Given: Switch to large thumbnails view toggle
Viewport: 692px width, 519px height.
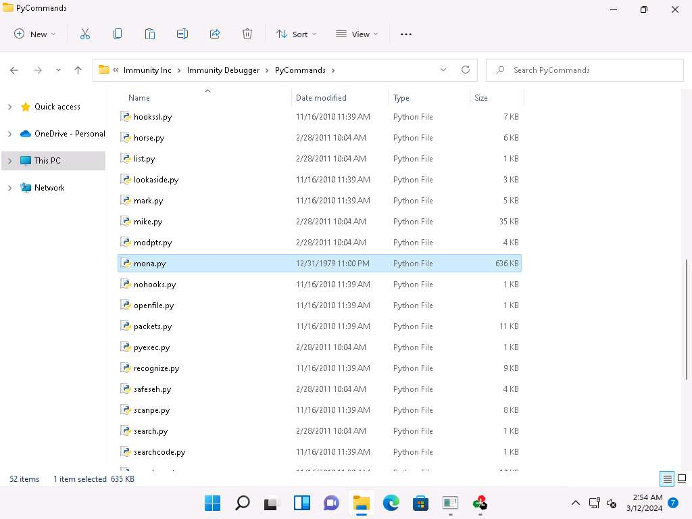Looking at the screenshot, I should pyautogui.click(x=681, y=479).
